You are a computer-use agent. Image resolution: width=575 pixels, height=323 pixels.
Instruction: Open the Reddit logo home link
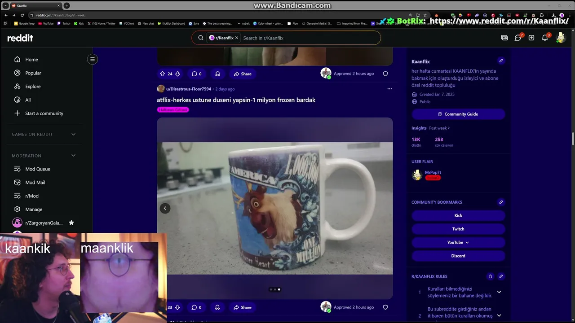20,38
